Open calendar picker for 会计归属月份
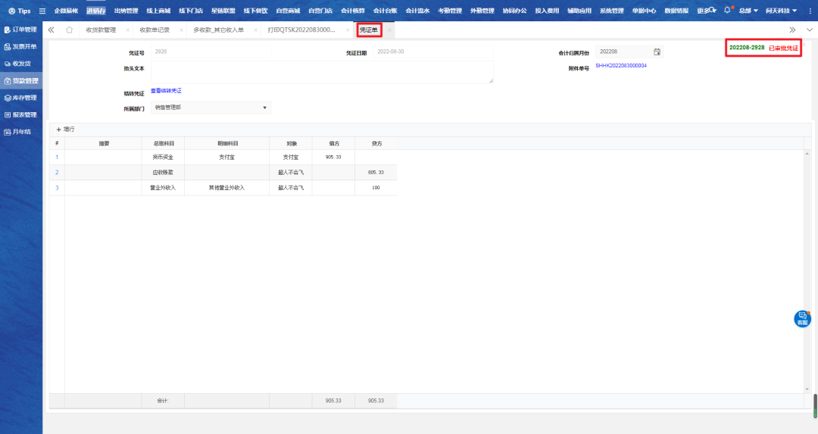The image size is (818, 434). 657,52
